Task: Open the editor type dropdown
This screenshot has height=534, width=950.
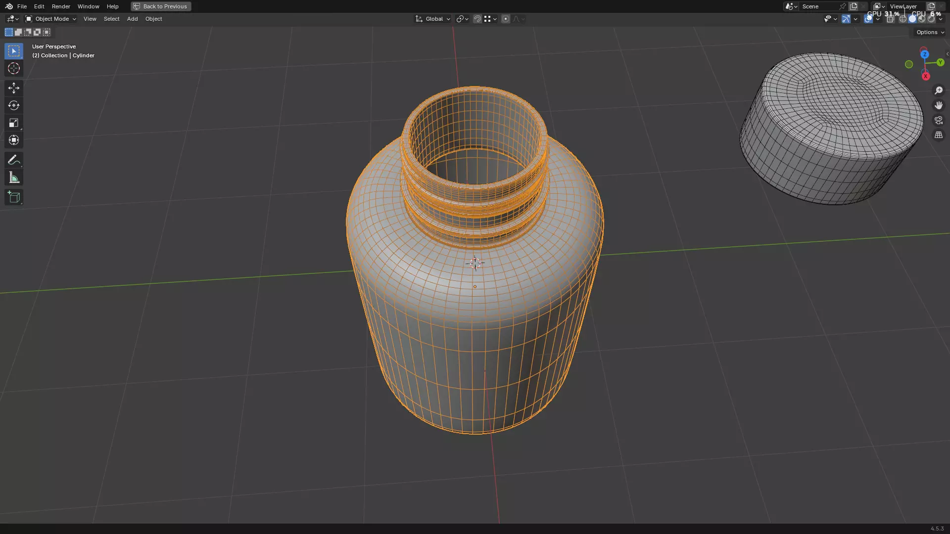Action: [x=12, y=19]
